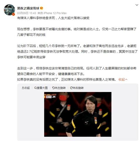Click the upload-arrow icon before 收起

coord(23,88)
